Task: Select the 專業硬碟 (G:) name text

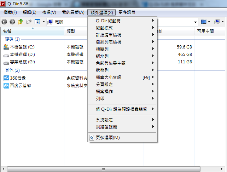Action: [x=22, y=62]
